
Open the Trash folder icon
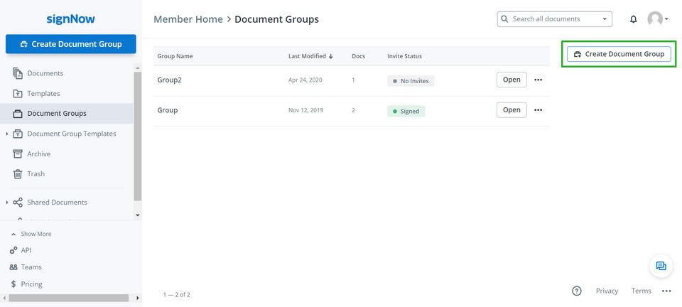(18, 173)
